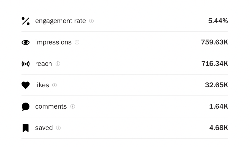Click the 32.65K likes value
The width and height of the screenshot is (250, 147).
tap(216, 85)
